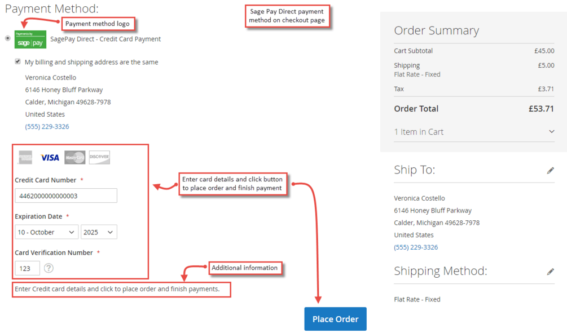567x333 pixels.
Task: Select SagePay Direct payment radio button
Action: [x=7, y=38]
